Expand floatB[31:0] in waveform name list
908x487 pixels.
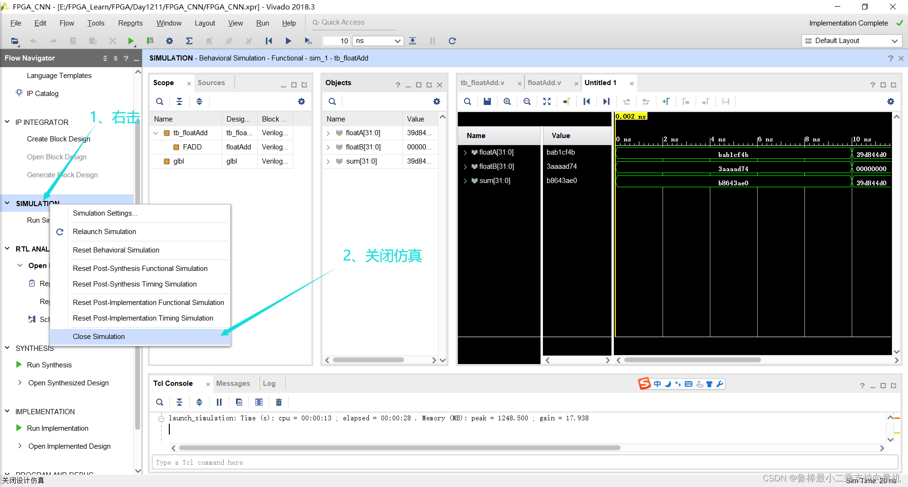(x=465, y=167)
